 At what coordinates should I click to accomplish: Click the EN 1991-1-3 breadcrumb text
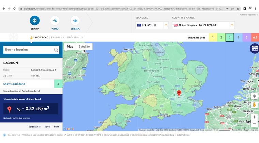pos(58,37)
